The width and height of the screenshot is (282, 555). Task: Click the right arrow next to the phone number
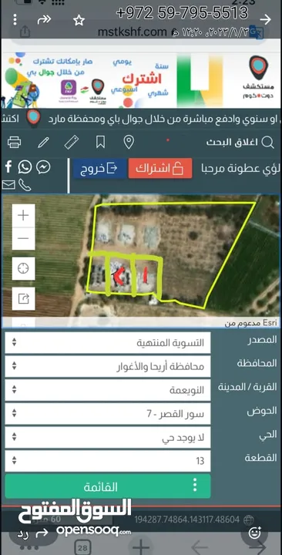[x=264, y=18]
